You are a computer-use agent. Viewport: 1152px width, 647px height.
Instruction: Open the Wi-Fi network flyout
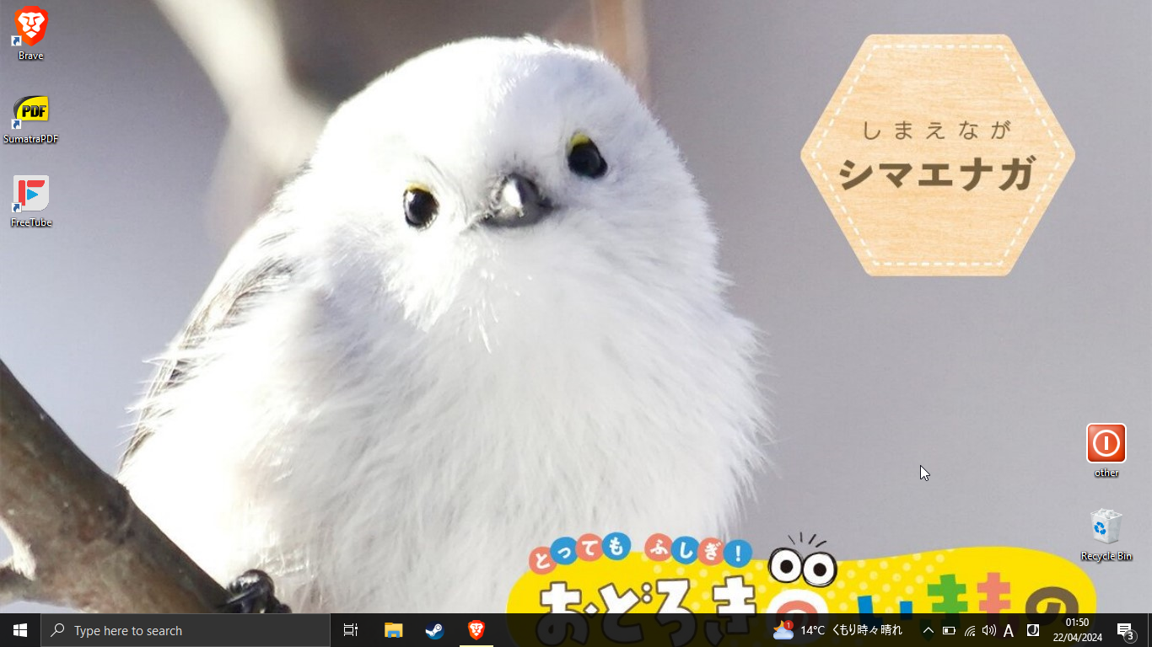coord(969,630)
